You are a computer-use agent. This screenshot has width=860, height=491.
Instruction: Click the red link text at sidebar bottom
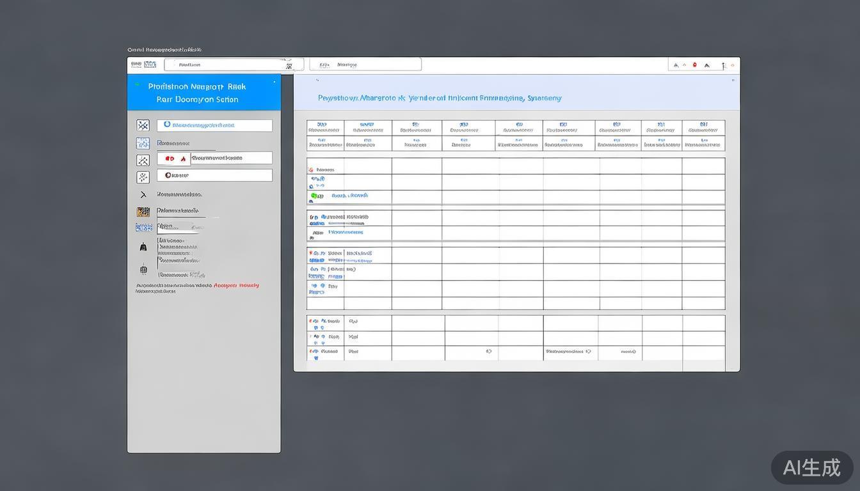[x=236, y=285]
